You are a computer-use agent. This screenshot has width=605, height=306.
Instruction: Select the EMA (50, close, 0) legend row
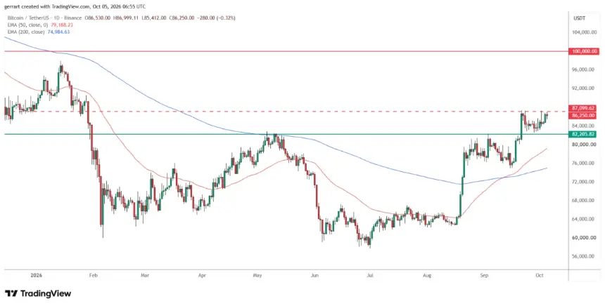[x=40, y=25]
